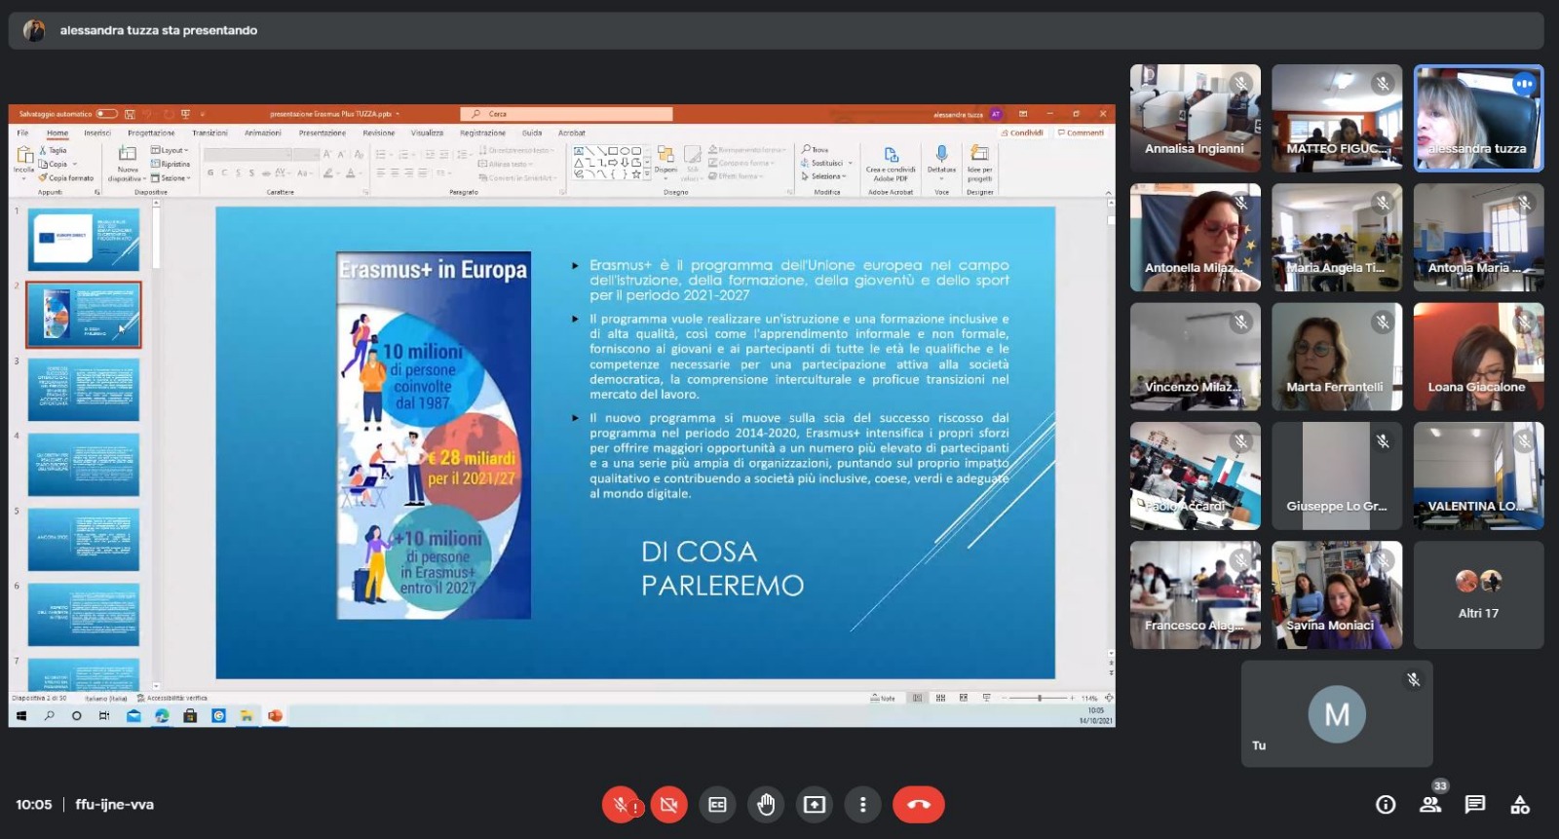Switch to the Animazioni ribbon tab

click(262, 133)
